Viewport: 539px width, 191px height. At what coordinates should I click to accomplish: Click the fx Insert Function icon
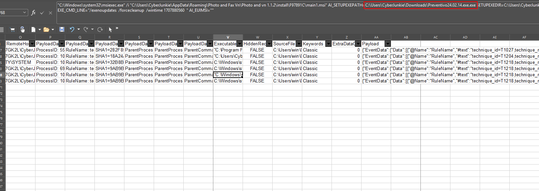click(33, 13)
